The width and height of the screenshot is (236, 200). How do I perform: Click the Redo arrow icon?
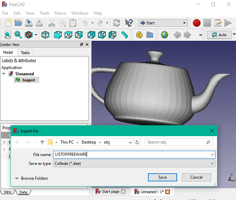click(100, 23)
